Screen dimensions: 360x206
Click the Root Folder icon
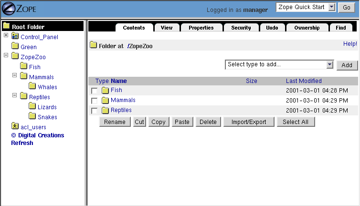point(6,26)
